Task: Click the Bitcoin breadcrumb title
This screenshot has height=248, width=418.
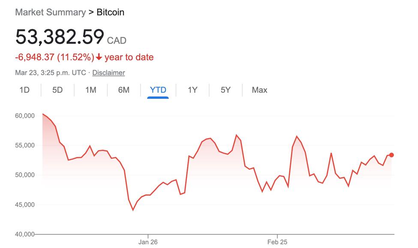Action: coord(110,12)
